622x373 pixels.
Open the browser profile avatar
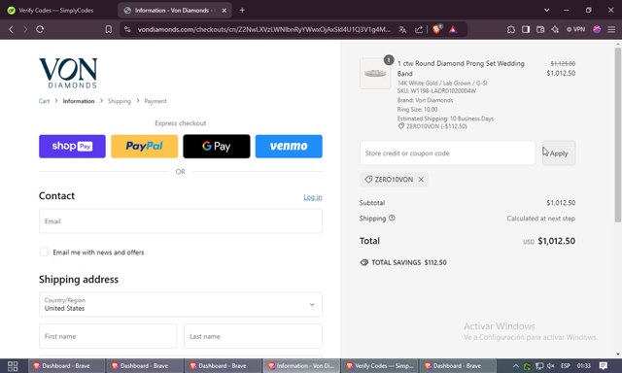pyautogui.click(x=597, y=29)
